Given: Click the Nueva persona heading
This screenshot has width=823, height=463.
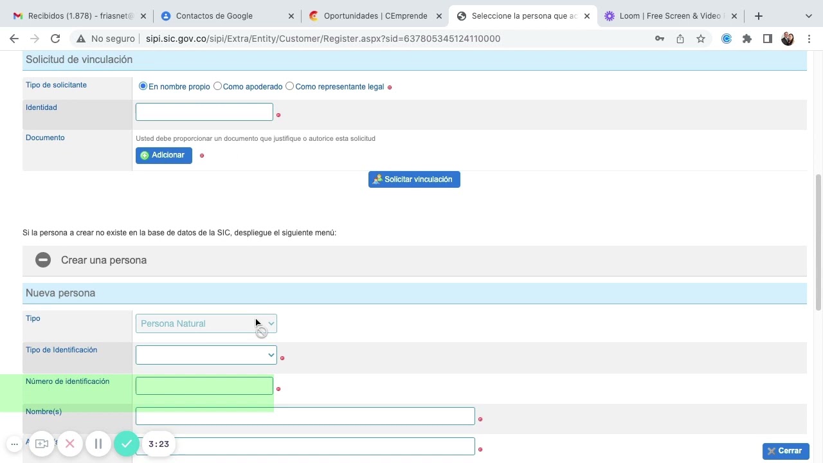Looking at the screenshot, I should coord(60,293).
